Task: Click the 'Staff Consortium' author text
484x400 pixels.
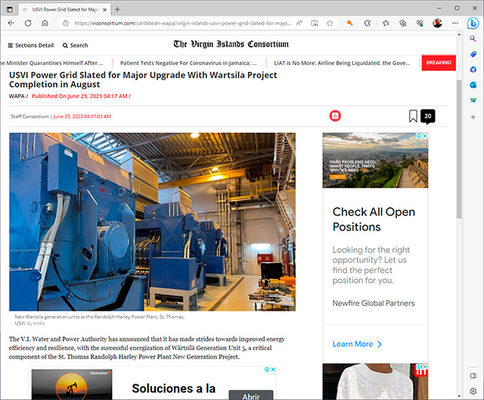Action: coord(29,116)
